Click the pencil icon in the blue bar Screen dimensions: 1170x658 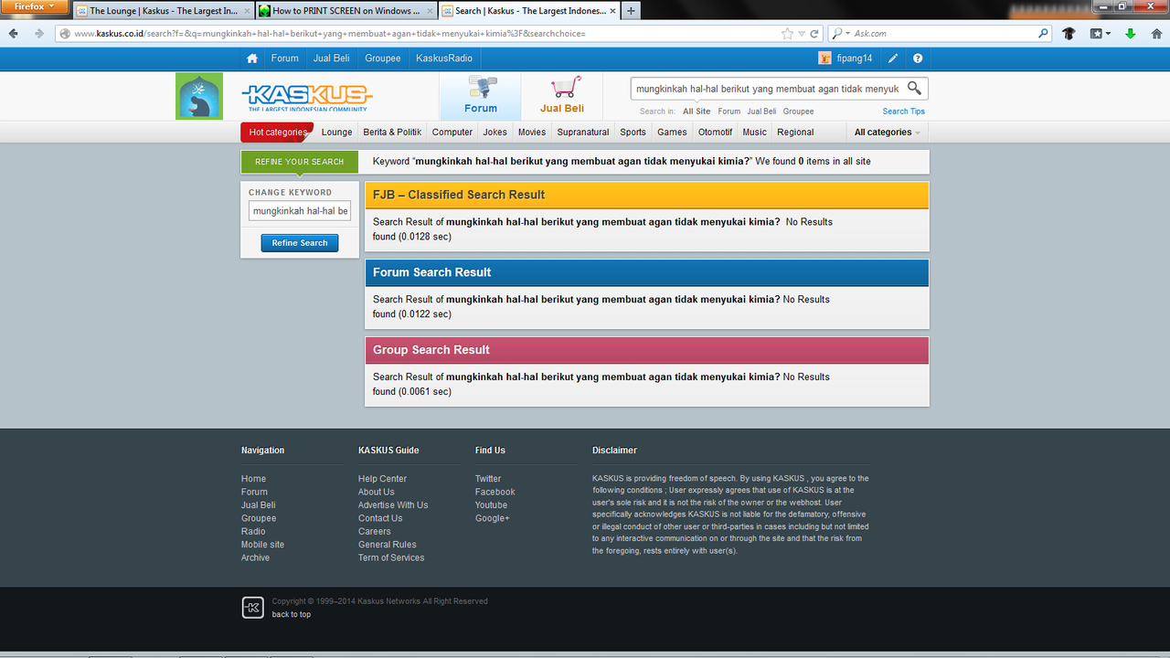(x=893, y=58)
